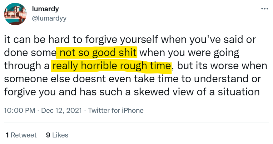Viewport: 273px width, 144px height.
Task: Click the highlighted "really horrible rough time" text
Action: 112,66
